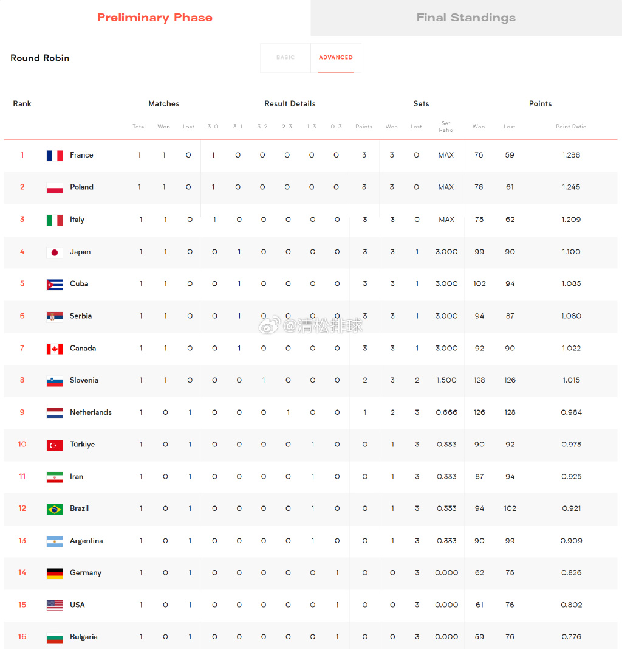Open the Netherlands team link
The height and width of the screenshot is (649, 622).
[91, 412]
